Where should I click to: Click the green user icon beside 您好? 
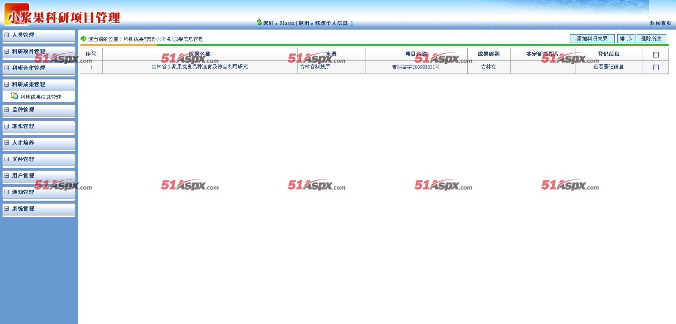coord(259,22)
